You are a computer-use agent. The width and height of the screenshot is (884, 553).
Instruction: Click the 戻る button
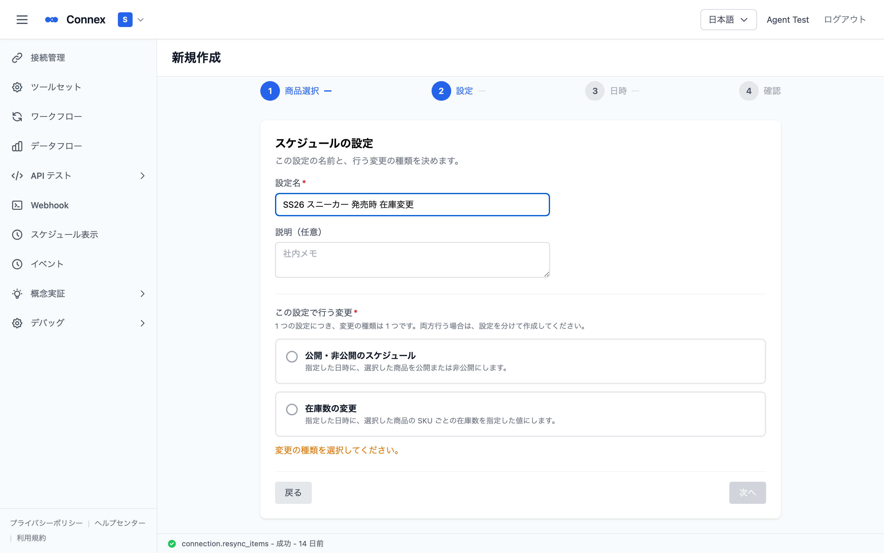coord(293,493)
